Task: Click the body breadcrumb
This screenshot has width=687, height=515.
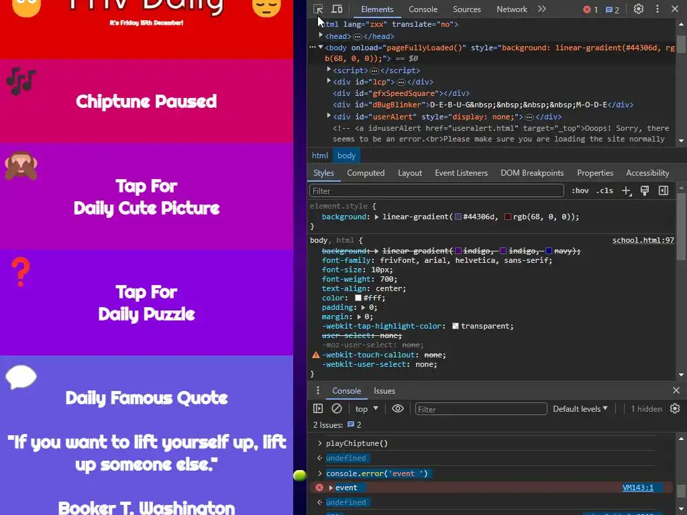Action: [x=346, y=156]
